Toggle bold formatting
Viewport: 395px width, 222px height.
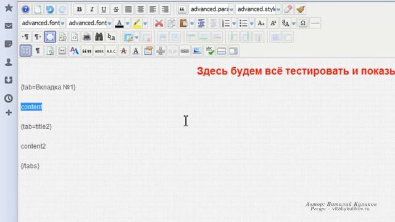coord(79,9)
